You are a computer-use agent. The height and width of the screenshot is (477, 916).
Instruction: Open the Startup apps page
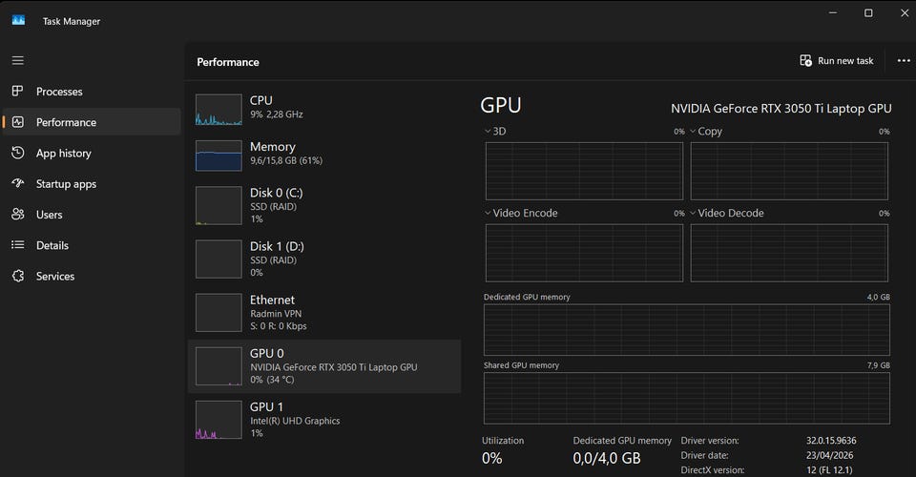[92, 184]
